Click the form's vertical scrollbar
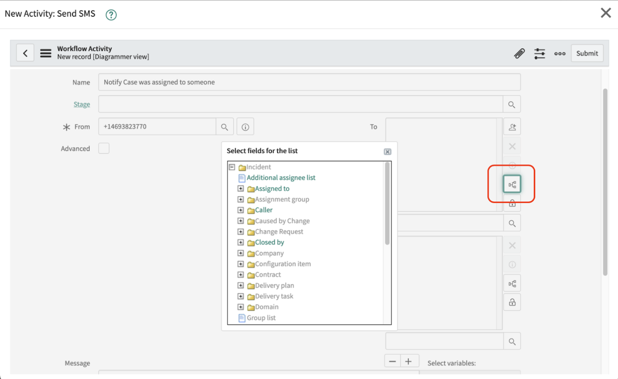This screenshot has width=618, height=379. click(605, 182)
